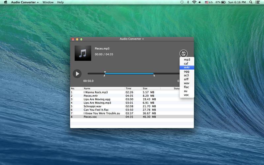Screen dimensions: 264x165
Task: Pick flac in the format dropdown
Action: pos(187,87)
